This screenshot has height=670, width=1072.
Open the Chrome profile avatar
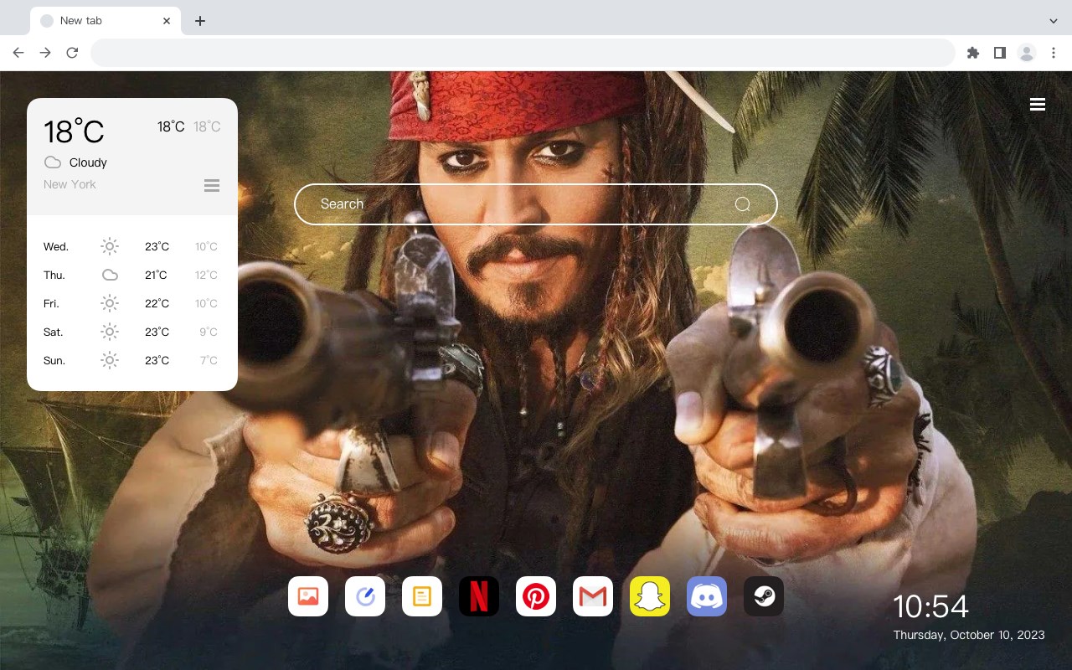pos(1027,53)
